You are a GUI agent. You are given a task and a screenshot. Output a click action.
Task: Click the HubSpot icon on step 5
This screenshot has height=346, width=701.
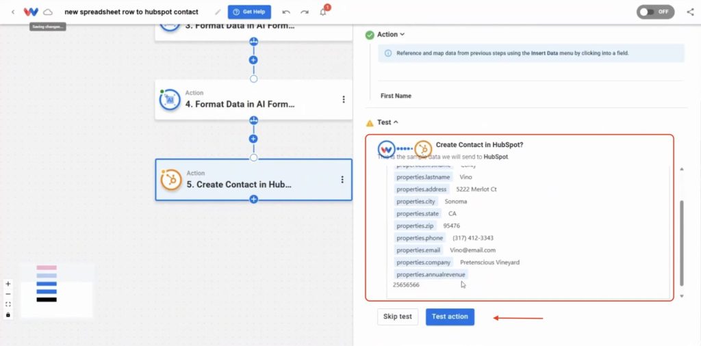[170, 180]
